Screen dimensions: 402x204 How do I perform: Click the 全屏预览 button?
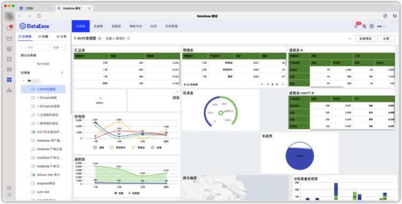click(x=366, y=39)
